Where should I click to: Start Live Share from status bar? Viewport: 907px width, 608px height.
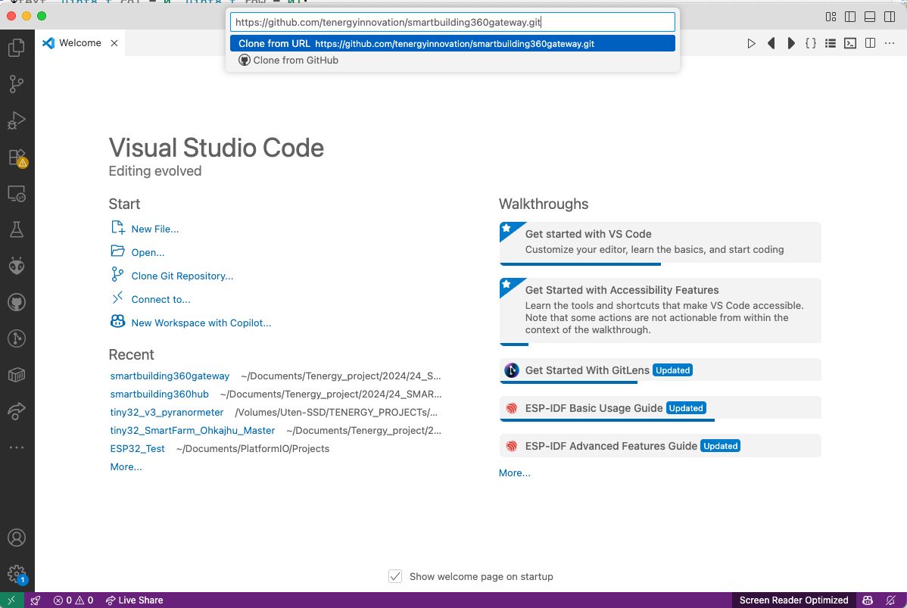(134, 600)
